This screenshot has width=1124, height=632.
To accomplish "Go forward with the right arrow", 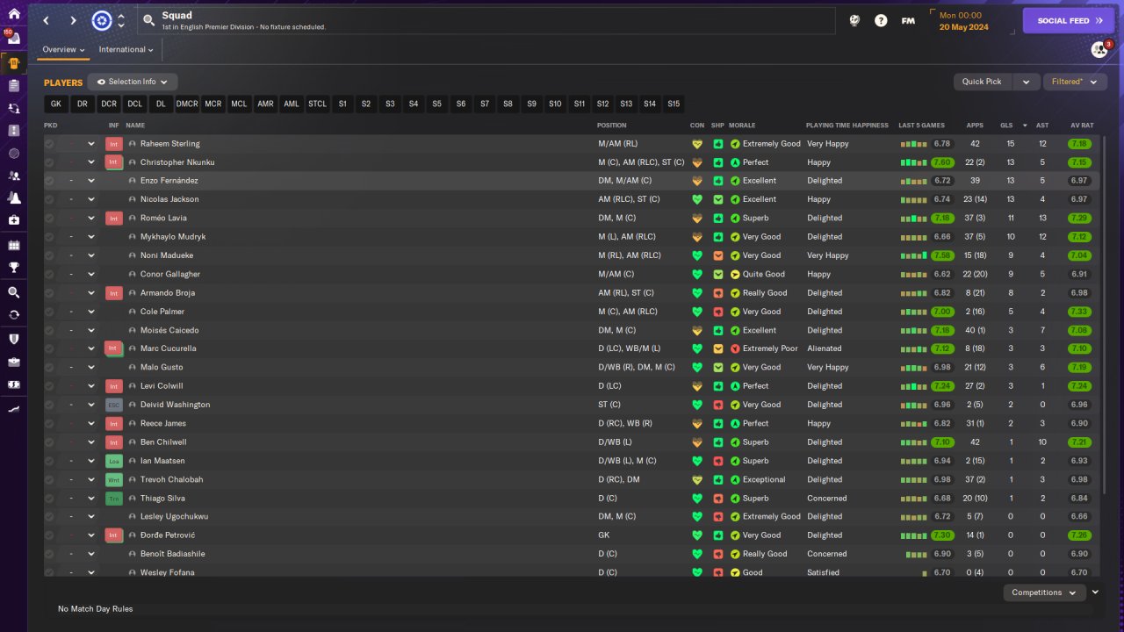I will [74, 21].
